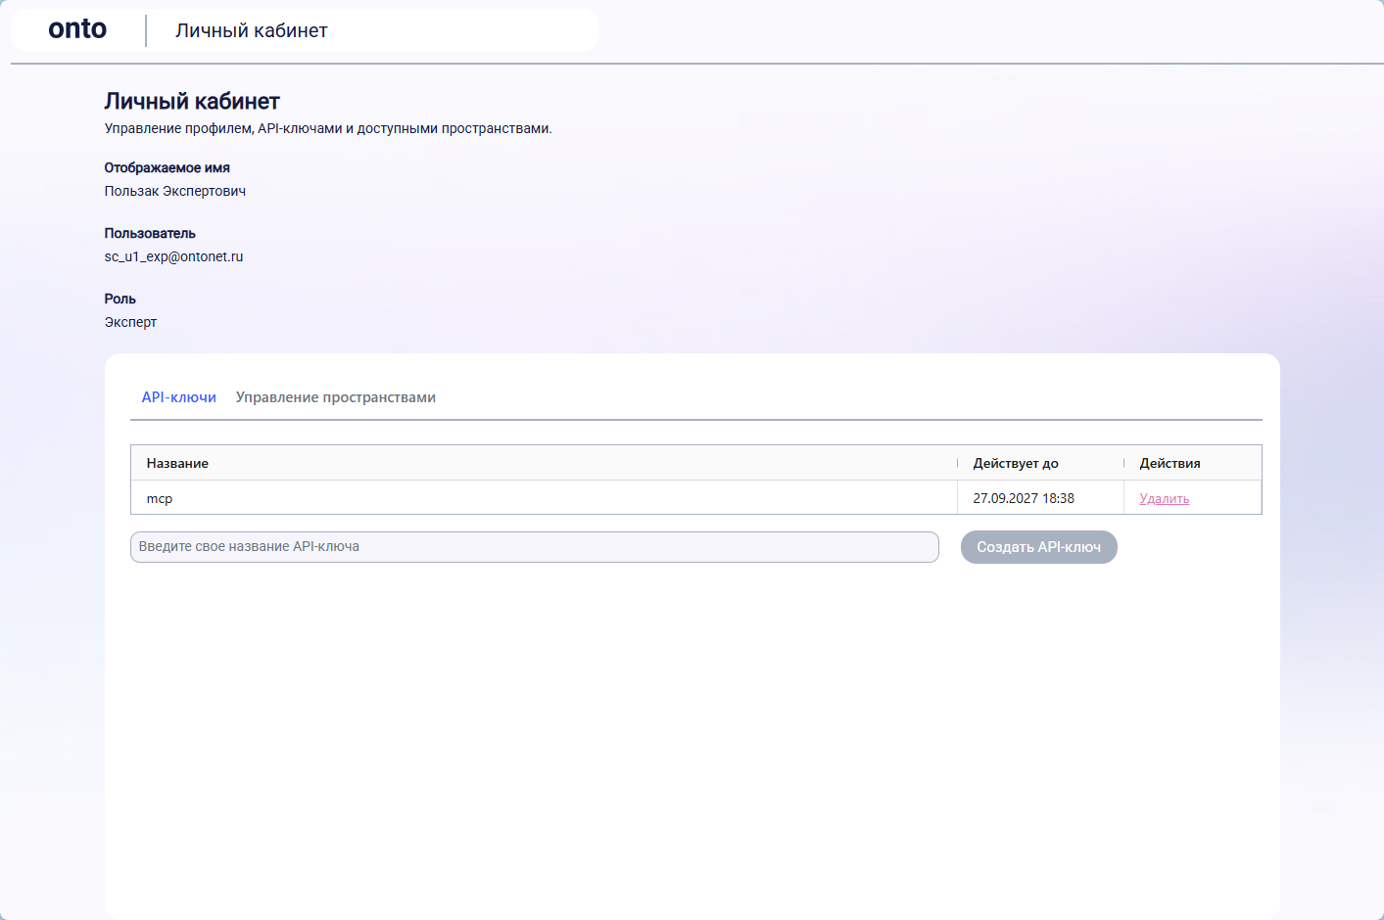Switch to the API-ключи tab
1384x920 pixels.
[179, 397]
